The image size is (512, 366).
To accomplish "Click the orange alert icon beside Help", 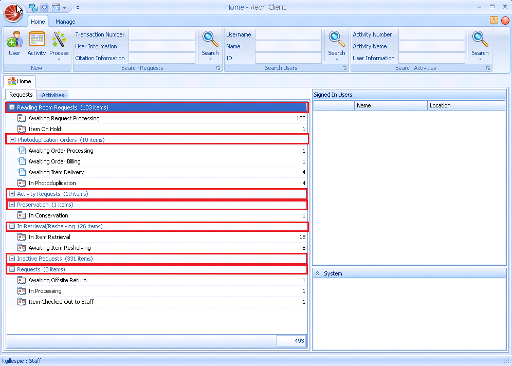I will [494, 21].
